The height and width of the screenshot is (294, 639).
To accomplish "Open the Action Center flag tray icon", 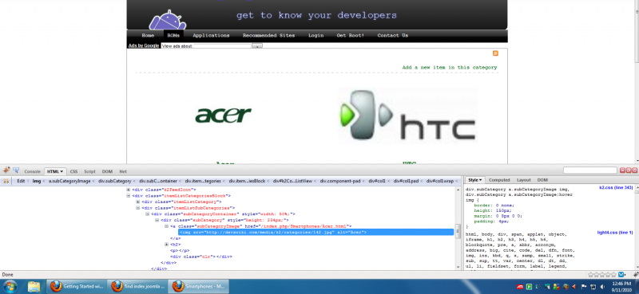I will point(583,287).
